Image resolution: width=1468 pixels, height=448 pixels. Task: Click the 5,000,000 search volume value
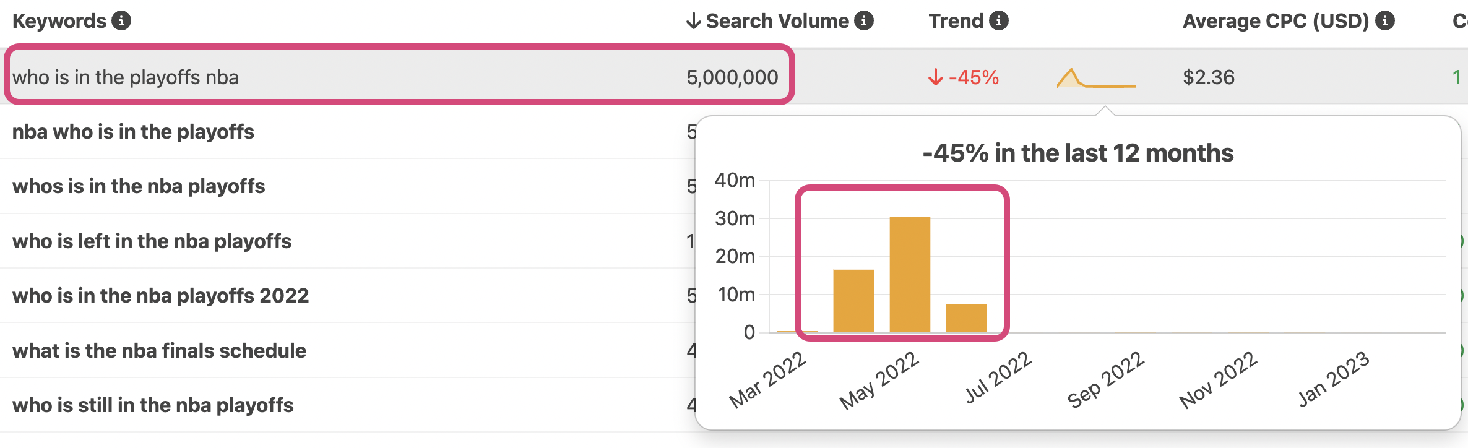[732, 77]
